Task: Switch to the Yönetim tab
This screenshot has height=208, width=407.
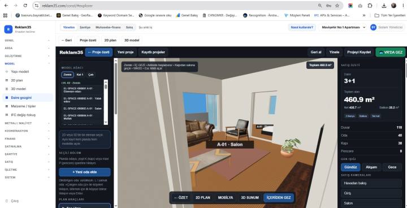Action: (69, 27)
